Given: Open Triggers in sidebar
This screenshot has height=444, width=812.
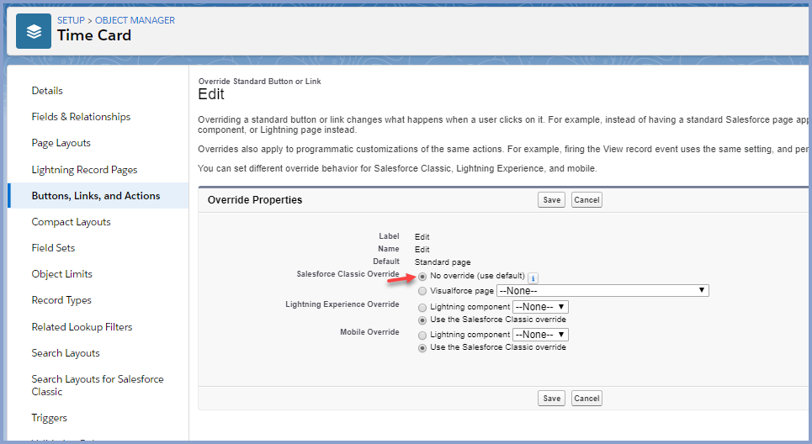Looking at the screenshot, I should [49, 418].
